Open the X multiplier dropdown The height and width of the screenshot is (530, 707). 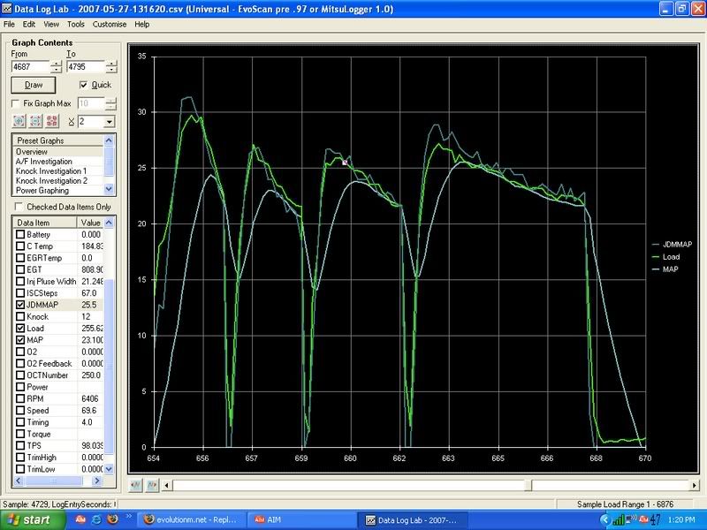click(x=110, y=121)
